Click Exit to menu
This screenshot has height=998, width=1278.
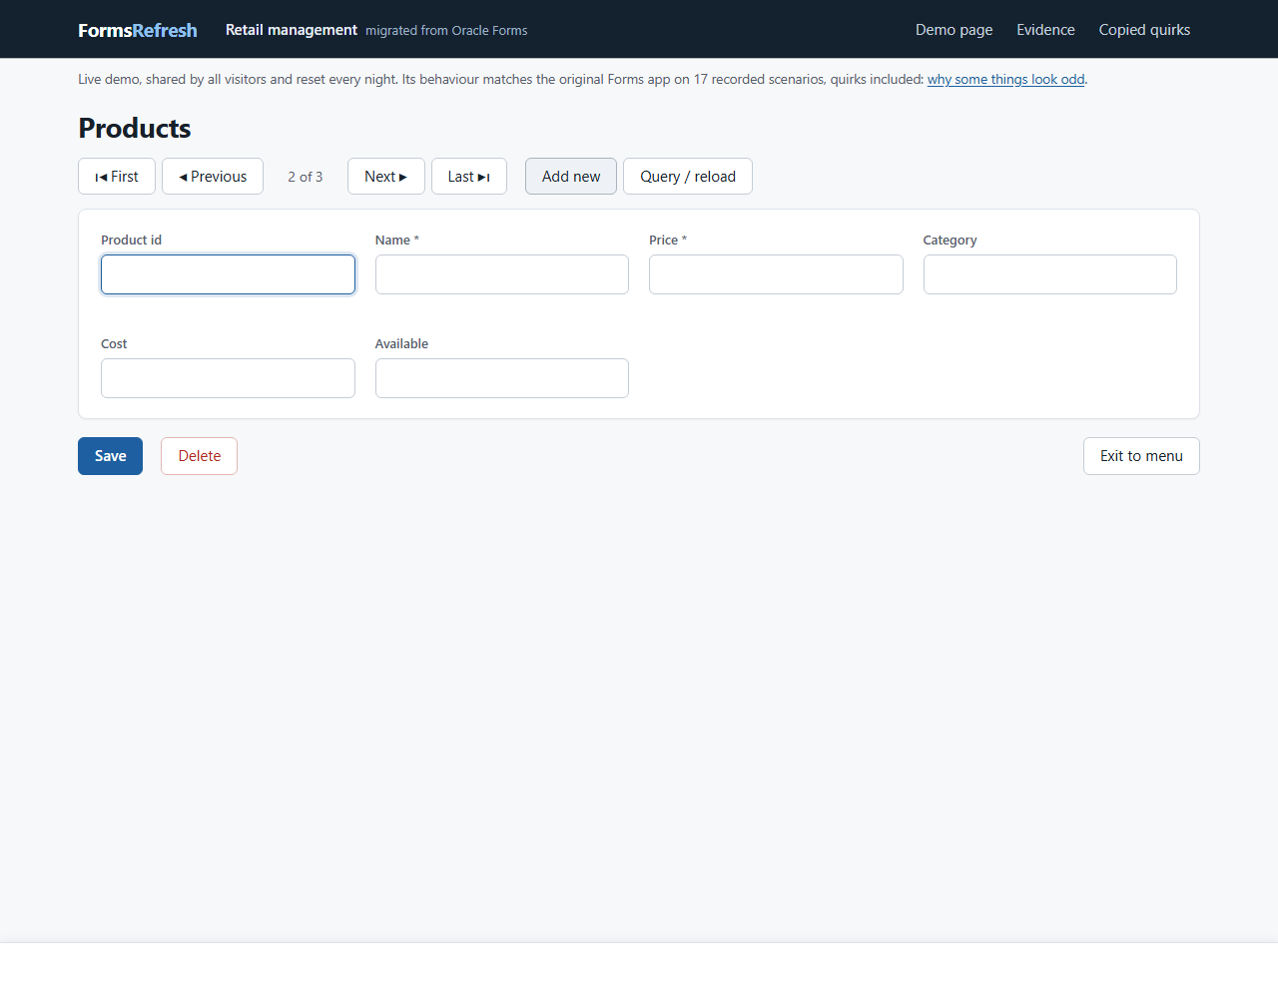pos(1141,456)
